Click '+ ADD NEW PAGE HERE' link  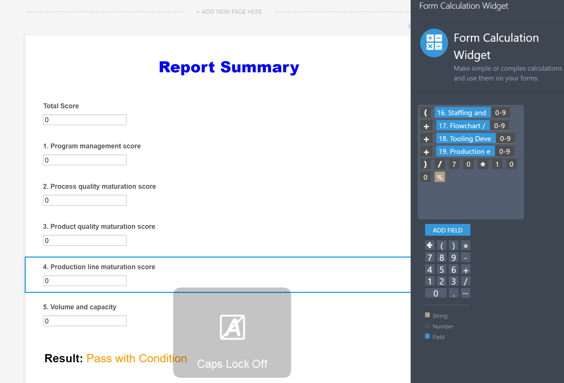pos(229,12)
